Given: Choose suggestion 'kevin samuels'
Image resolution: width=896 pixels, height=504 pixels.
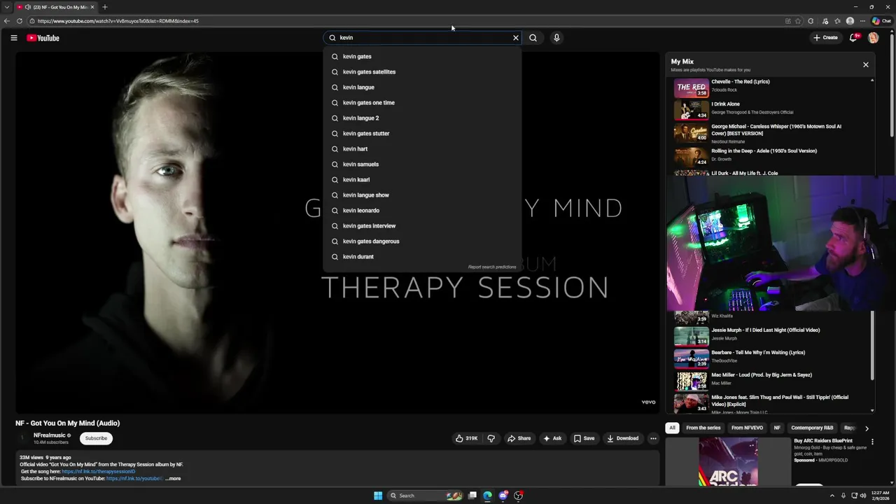Looking at the screenshot, I should 422,164.
